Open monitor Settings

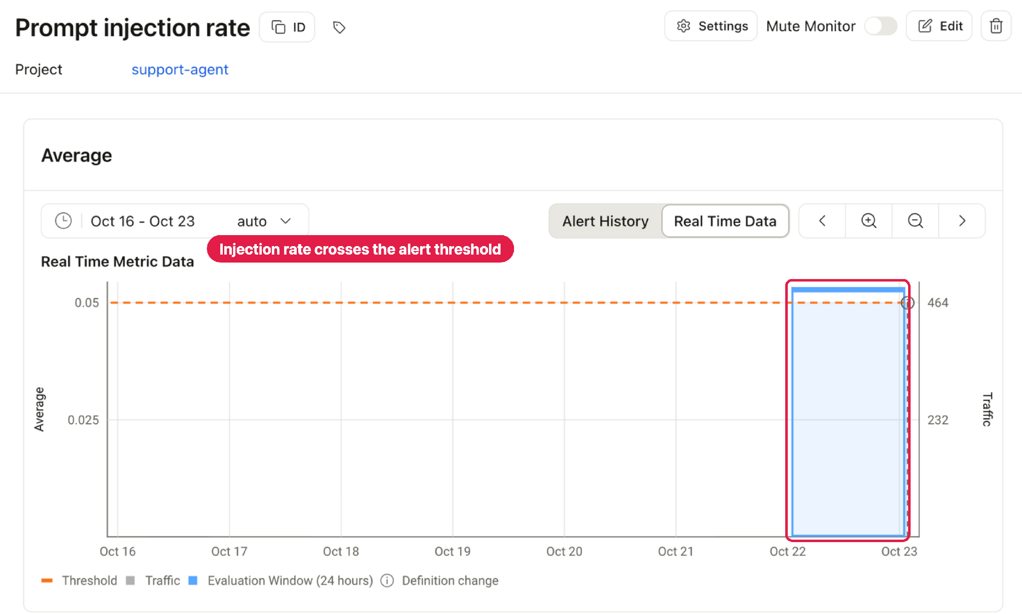711,26
